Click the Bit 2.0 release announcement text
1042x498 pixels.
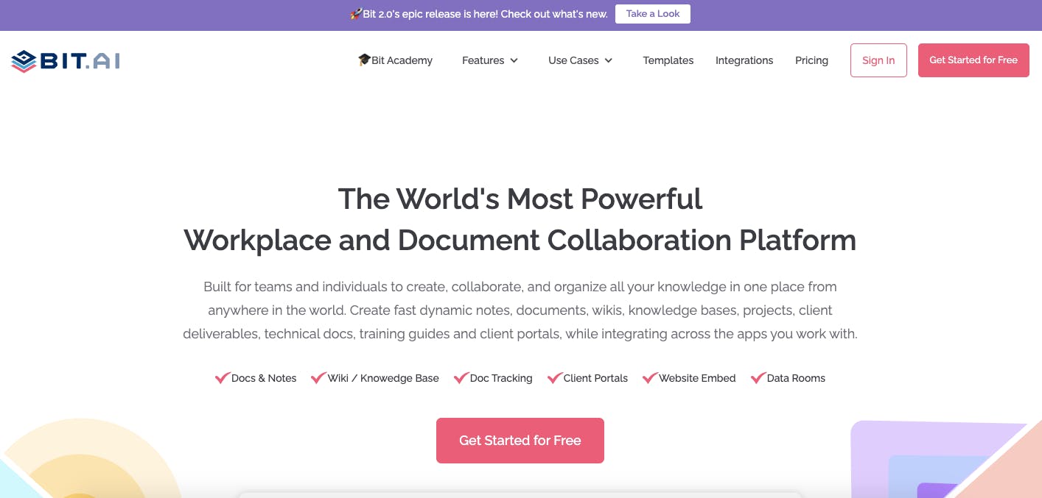pos(486,14)
